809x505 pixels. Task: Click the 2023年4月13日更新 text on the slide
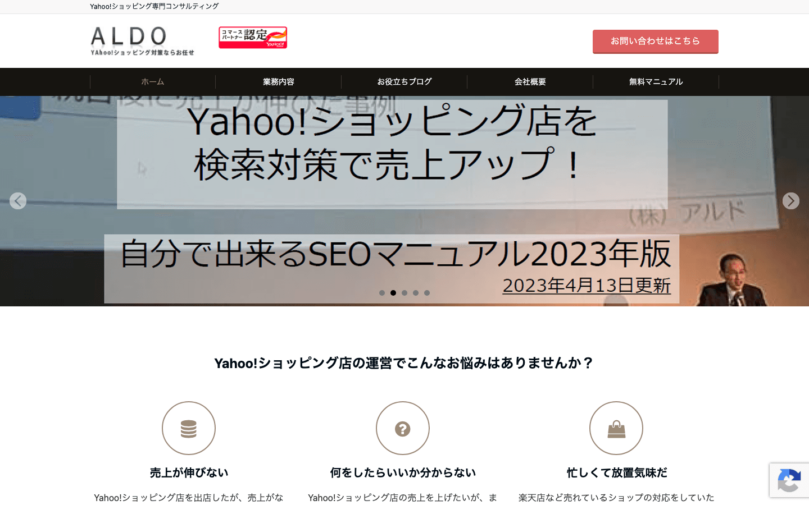pyautogui.click(x=587, y=286)
